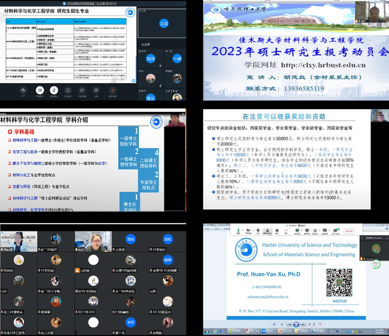Go to previous image in Photo Viewer
The height and width of the screenshot is (336, 389).
coord(290,324)
